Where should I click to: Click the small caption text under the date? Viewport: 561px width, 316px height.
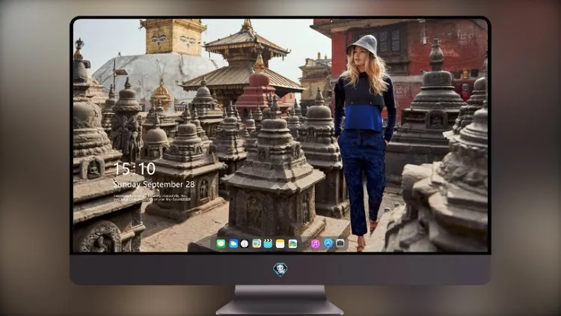pos(152,198)
